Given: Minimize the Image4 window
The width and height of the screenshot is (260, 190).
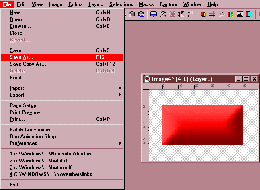Looking at the screenshot, I should click(238, 79).
